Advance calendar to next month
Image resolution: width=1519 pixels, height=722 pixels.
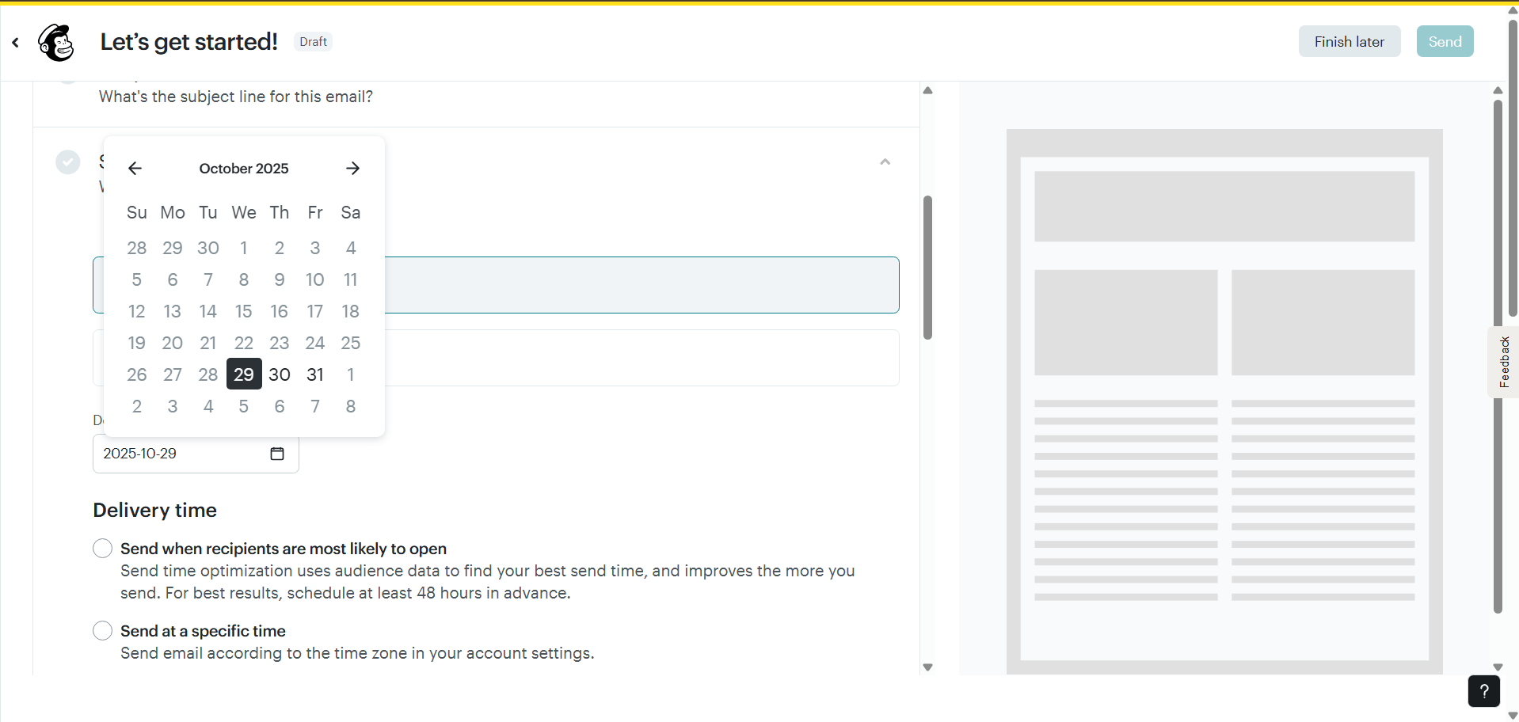352,169
